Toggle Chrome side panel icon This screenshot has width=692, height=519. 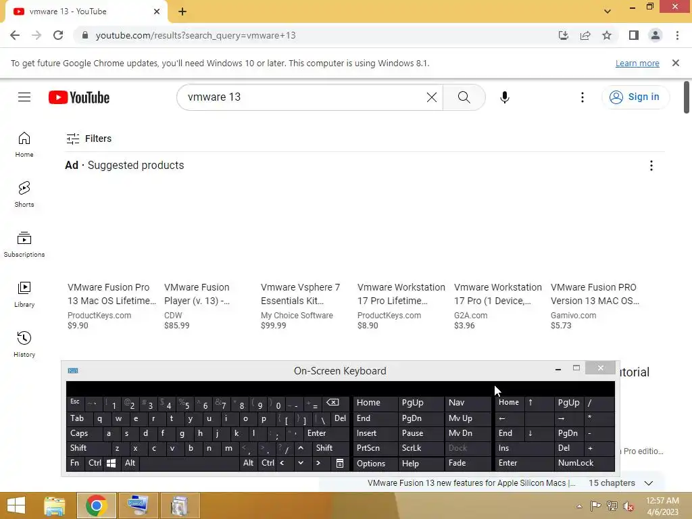[x=634, y=35]
